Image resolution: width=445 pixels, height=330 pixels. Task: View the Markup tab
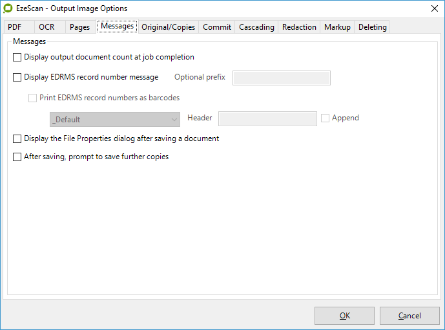tap(337, 27)
